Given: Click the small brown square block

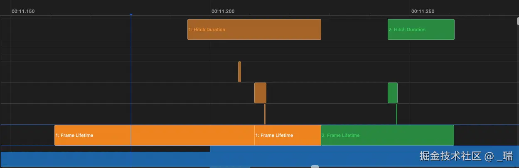Looking at the screenshot, I should (x=260, y=93).
